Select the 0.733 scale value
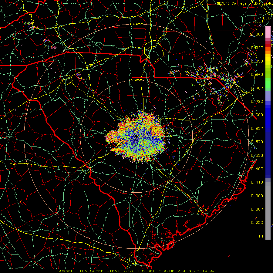The image size is (273, 273). coord(257,102)
